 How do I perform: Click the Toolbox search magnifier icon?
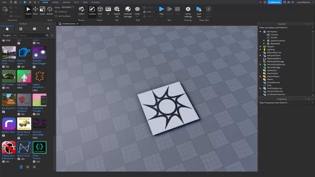47,35
